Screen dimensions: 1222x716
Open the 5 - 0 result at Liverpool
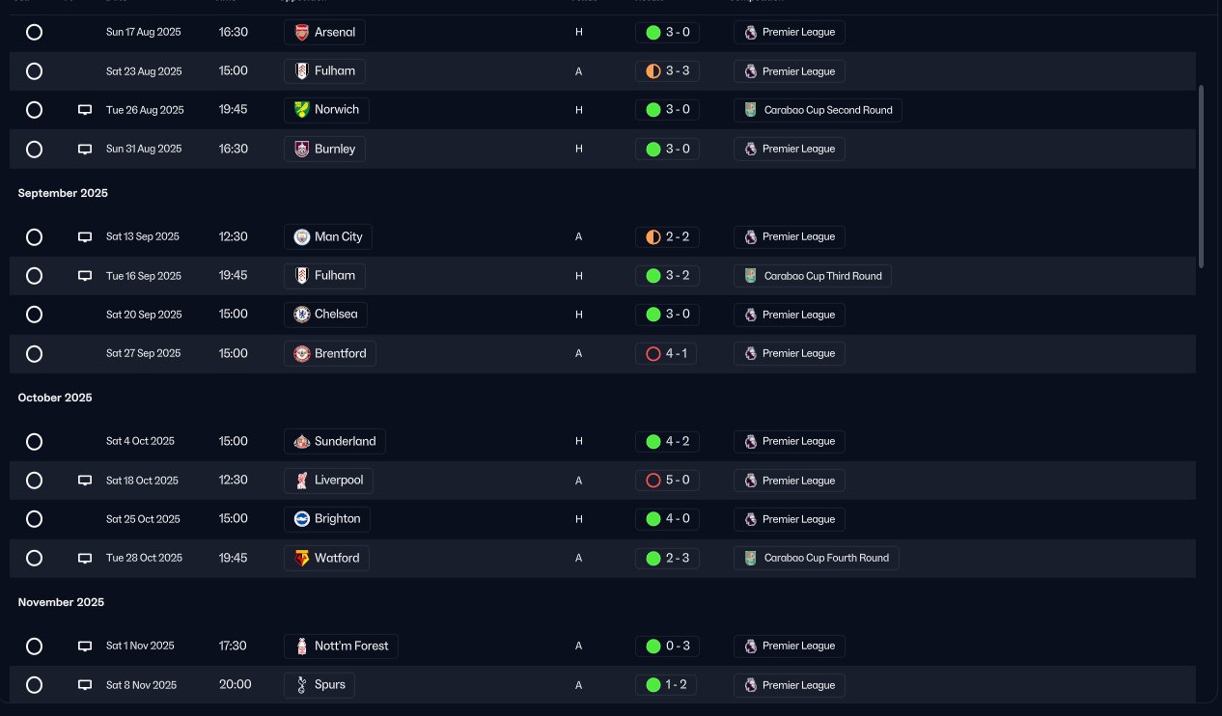pos(668,481)
